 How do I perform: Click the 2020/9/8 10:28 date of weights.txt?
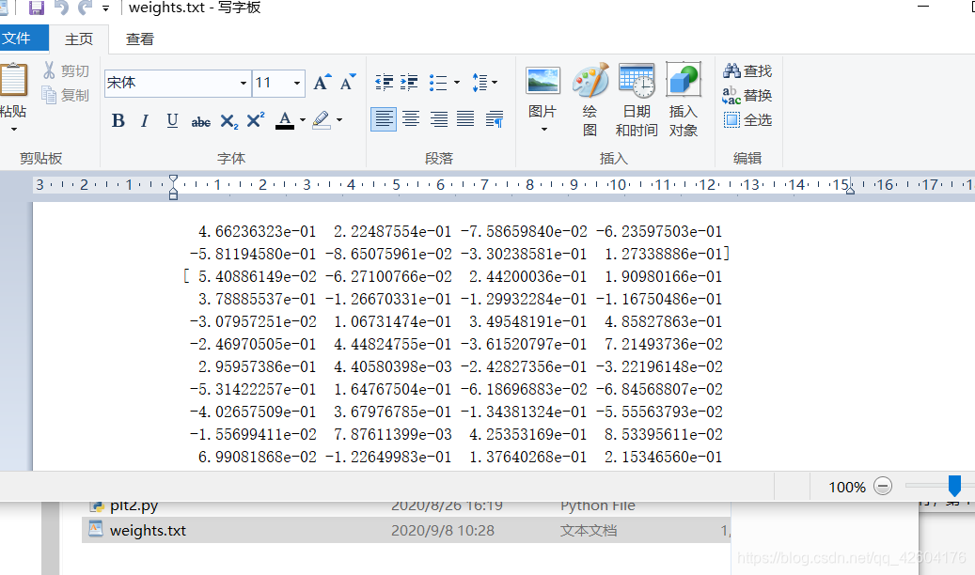443,531
